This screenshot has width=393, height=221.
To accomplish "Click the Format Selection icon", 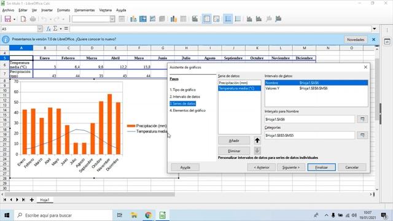I will click(x=122, y=19).
